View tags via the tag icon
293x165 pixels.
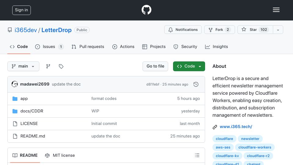click(x=61, y=66)
